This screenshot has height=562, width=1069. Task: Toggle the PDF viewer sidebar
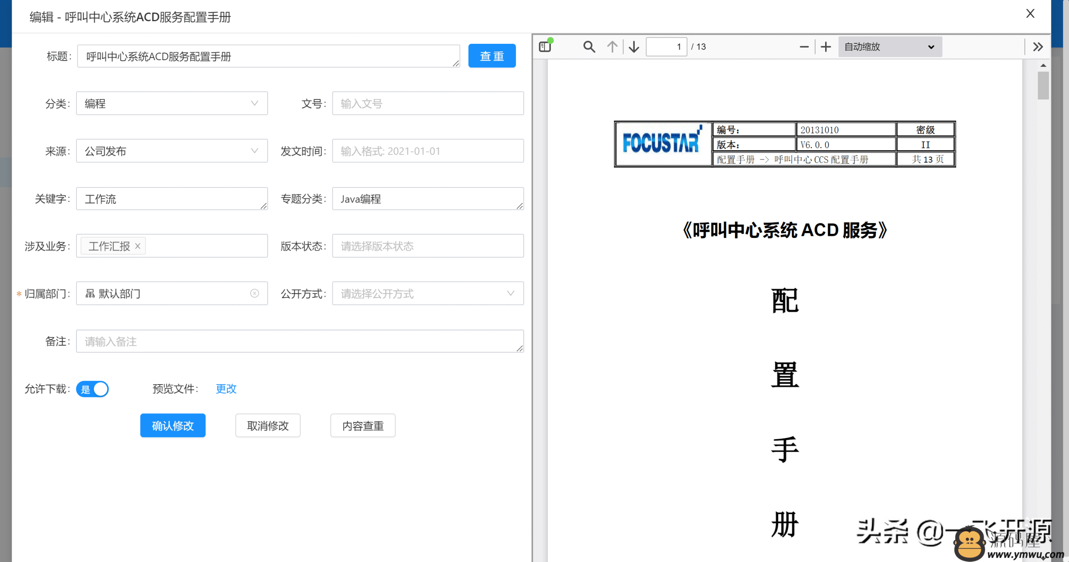pos(545,46)
